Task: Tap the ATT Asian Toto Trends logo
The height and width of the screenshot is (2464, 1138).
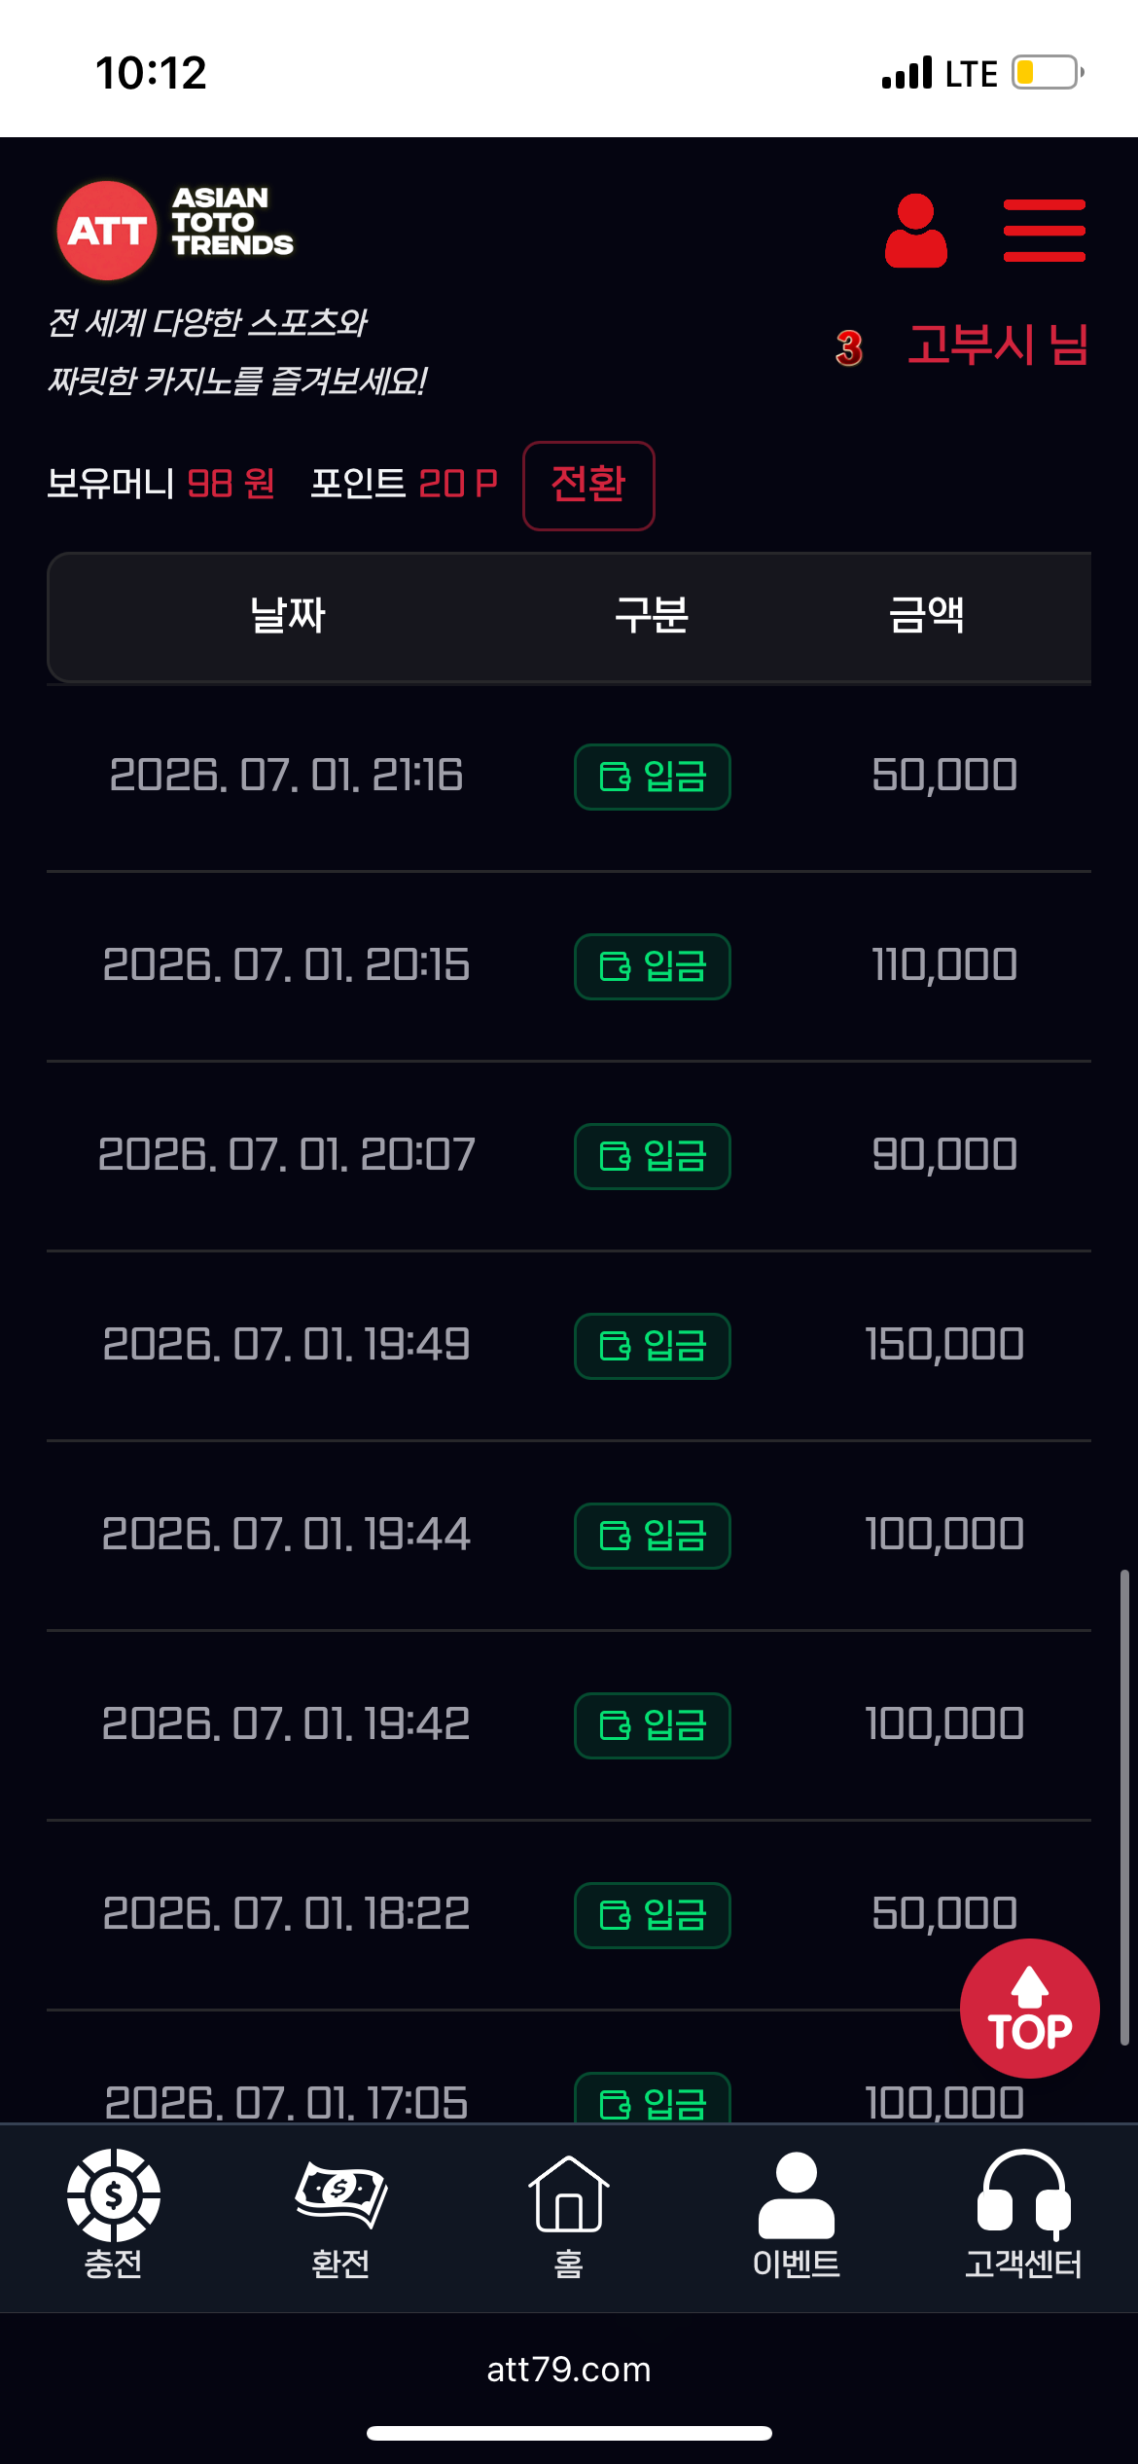Action: pos(175,231)
